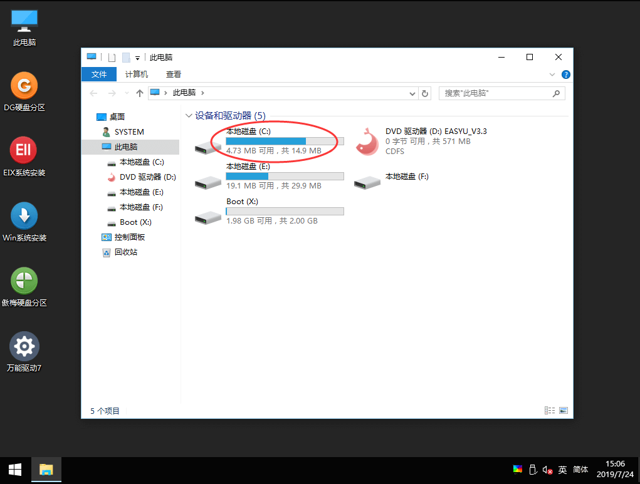
Task: Open the 傲梅硬盘分区 desktop icon
Action: (24, 281)
